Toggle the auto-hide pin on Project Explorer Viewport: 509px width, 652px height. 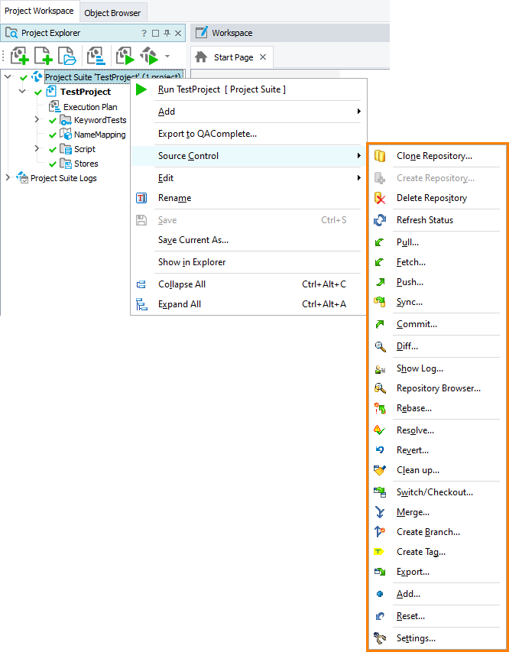click(166, 33)
